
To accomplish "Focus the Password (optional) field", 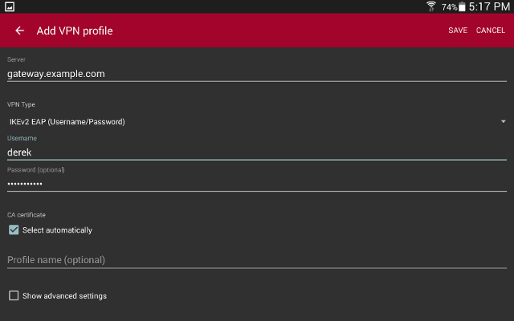I will coord(257,184).
